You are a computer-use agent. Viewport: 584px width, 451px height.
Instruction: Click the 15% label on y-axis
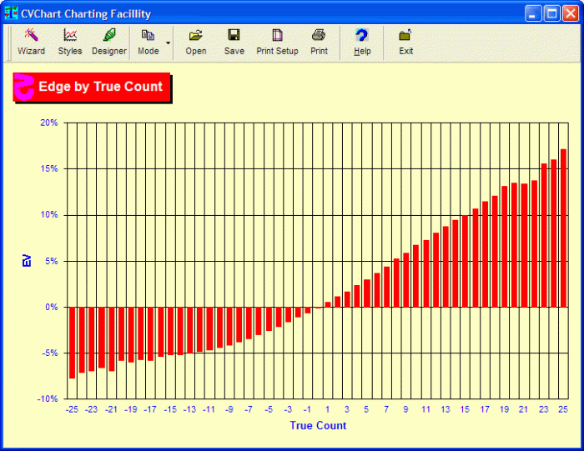49,169
